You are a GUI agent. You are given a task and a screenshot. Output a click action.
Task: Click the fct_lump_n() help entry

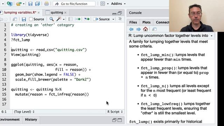(155, 86)
